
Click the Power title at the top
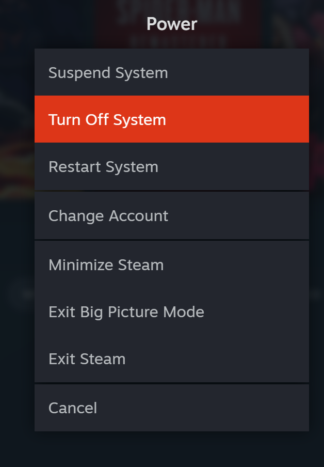(171, 23)
